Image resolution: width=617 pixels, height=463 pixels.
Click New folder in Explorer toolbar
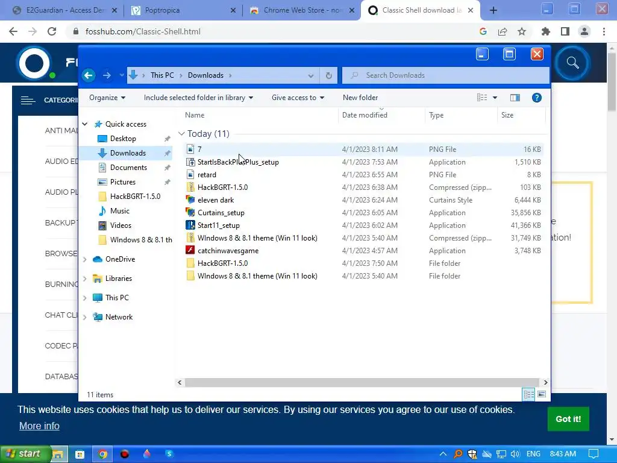coord(360,98)
